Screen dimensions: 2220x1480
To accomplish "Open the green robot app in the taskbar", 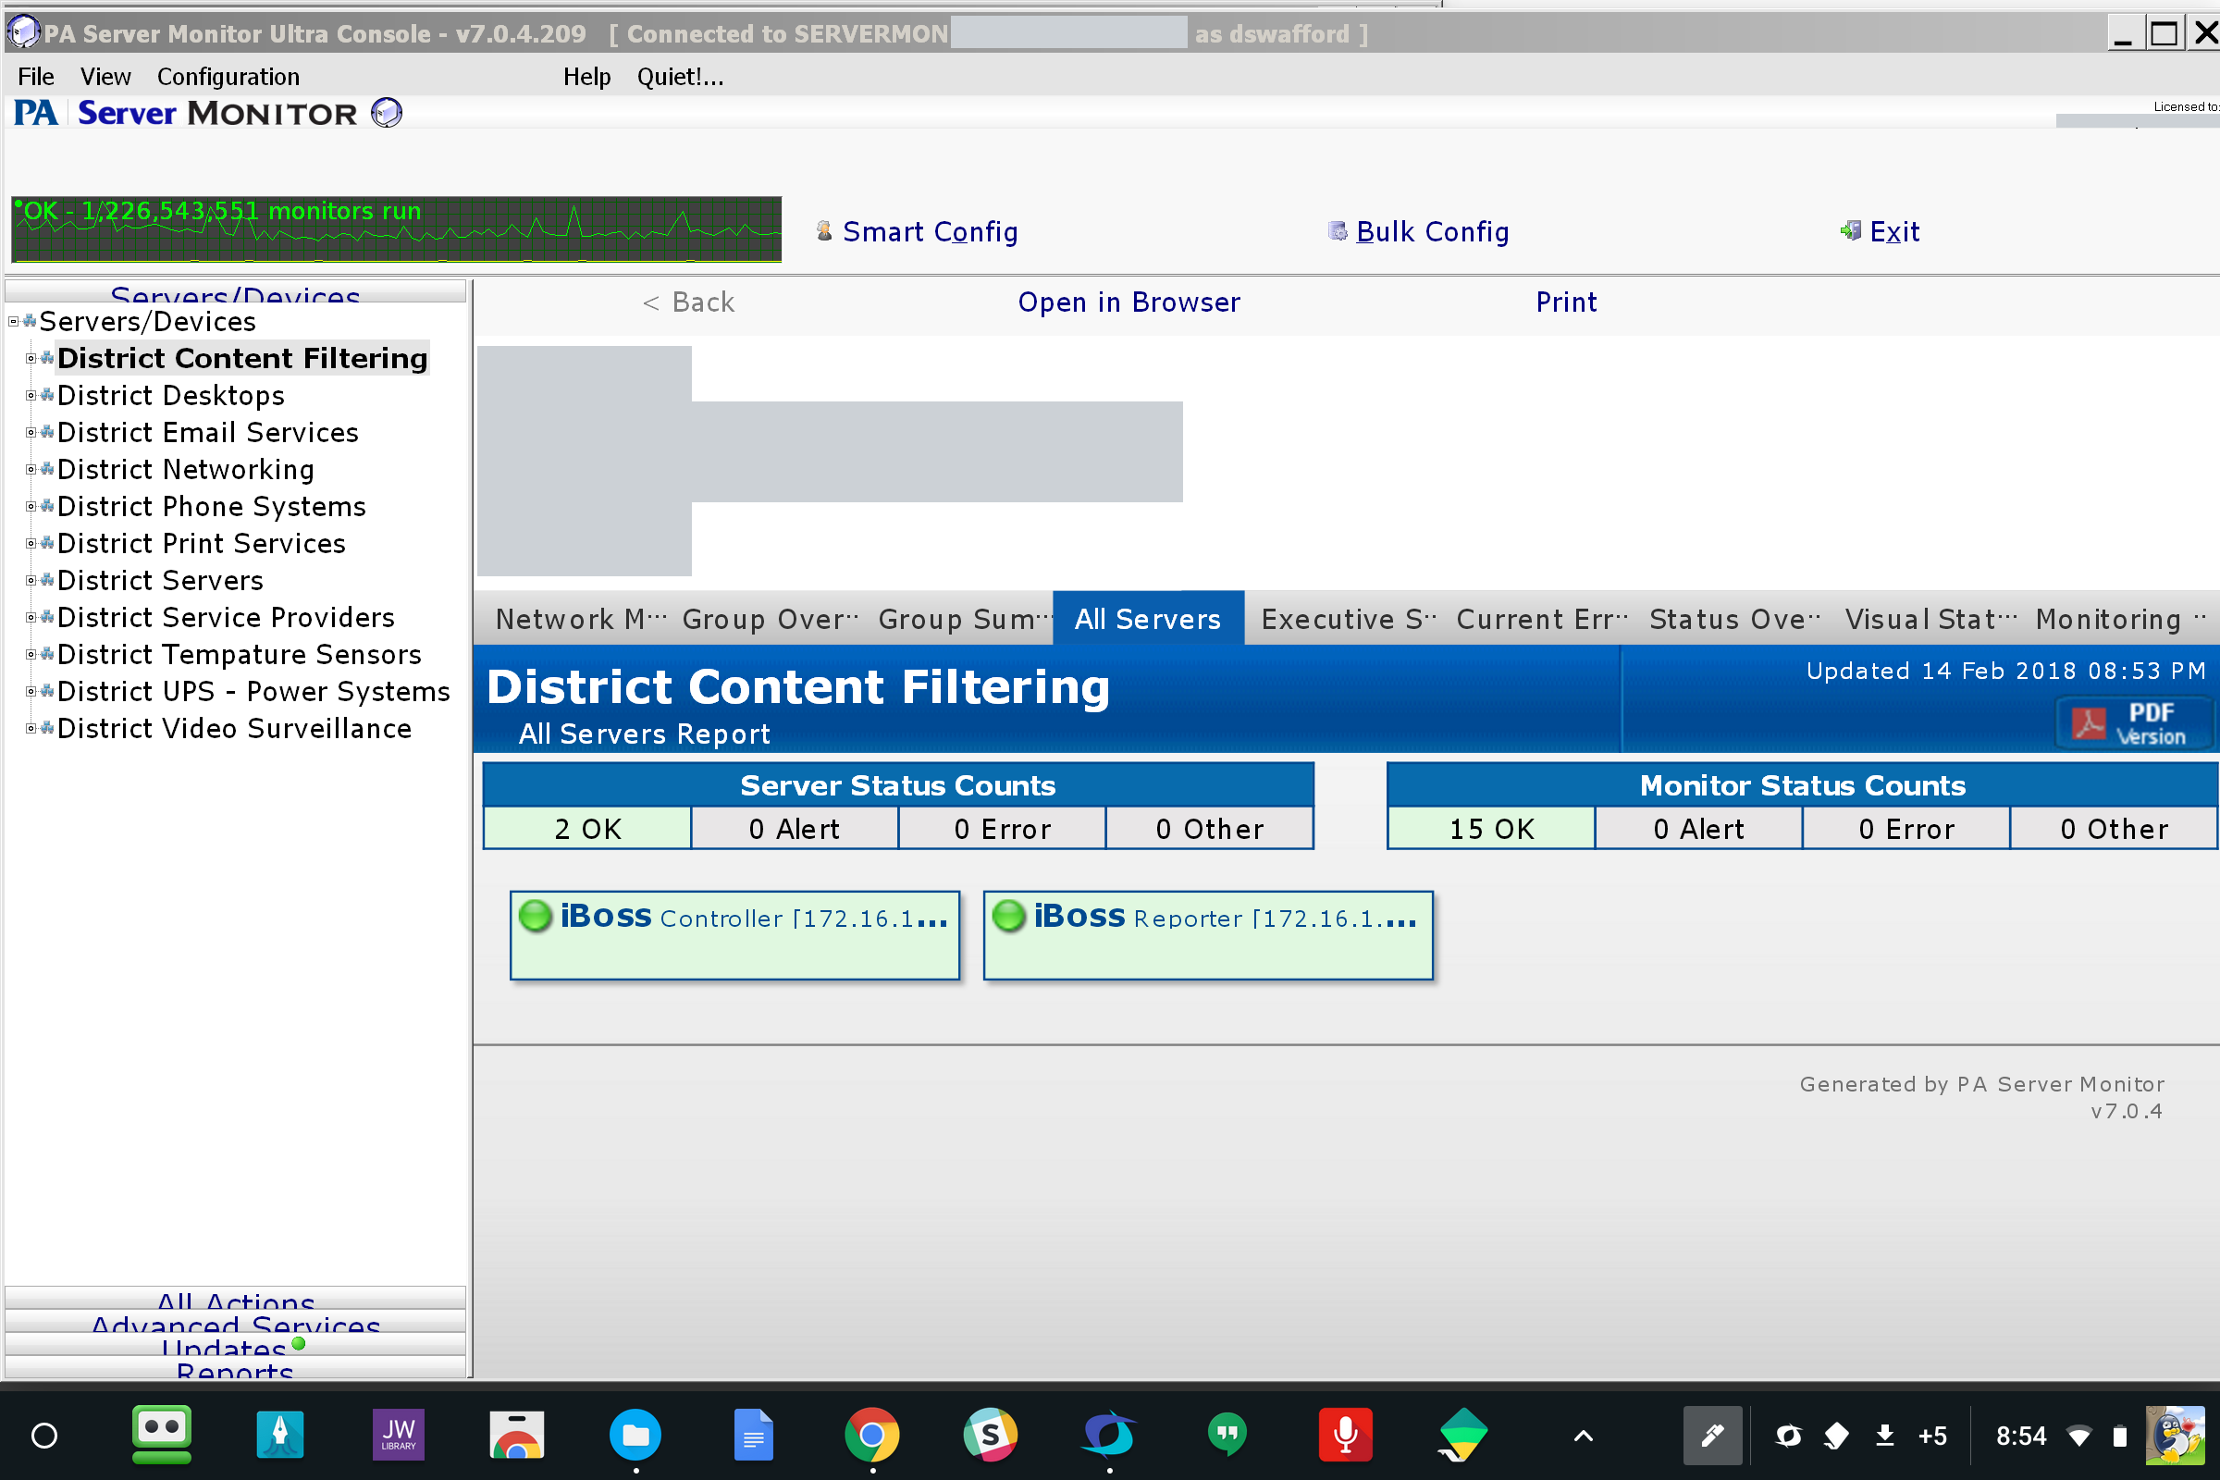I will (161, 1436).
